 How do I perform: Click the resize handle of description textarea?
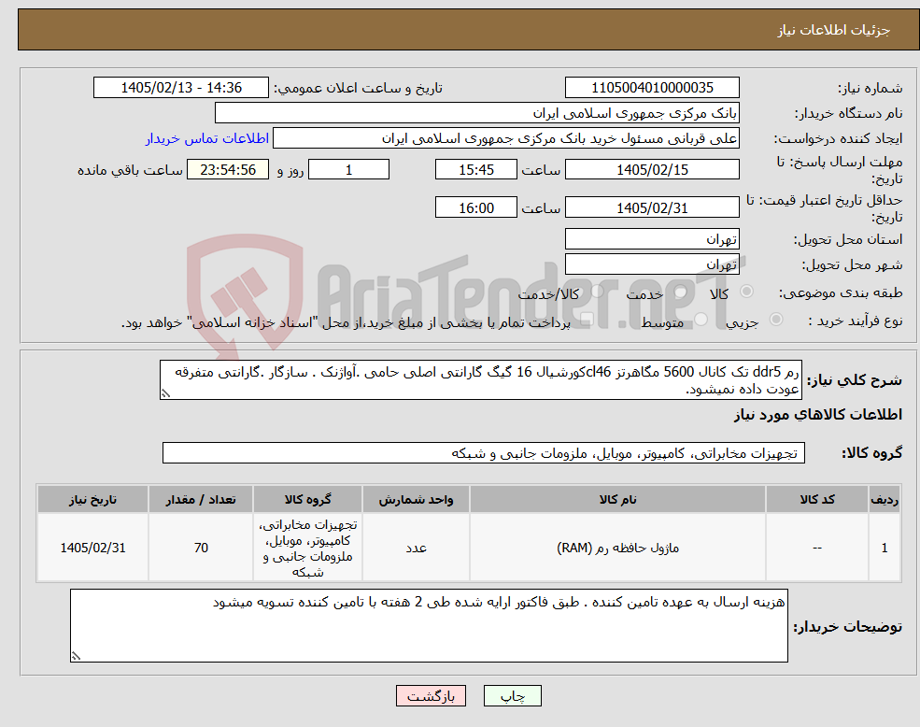pos(165,394)
